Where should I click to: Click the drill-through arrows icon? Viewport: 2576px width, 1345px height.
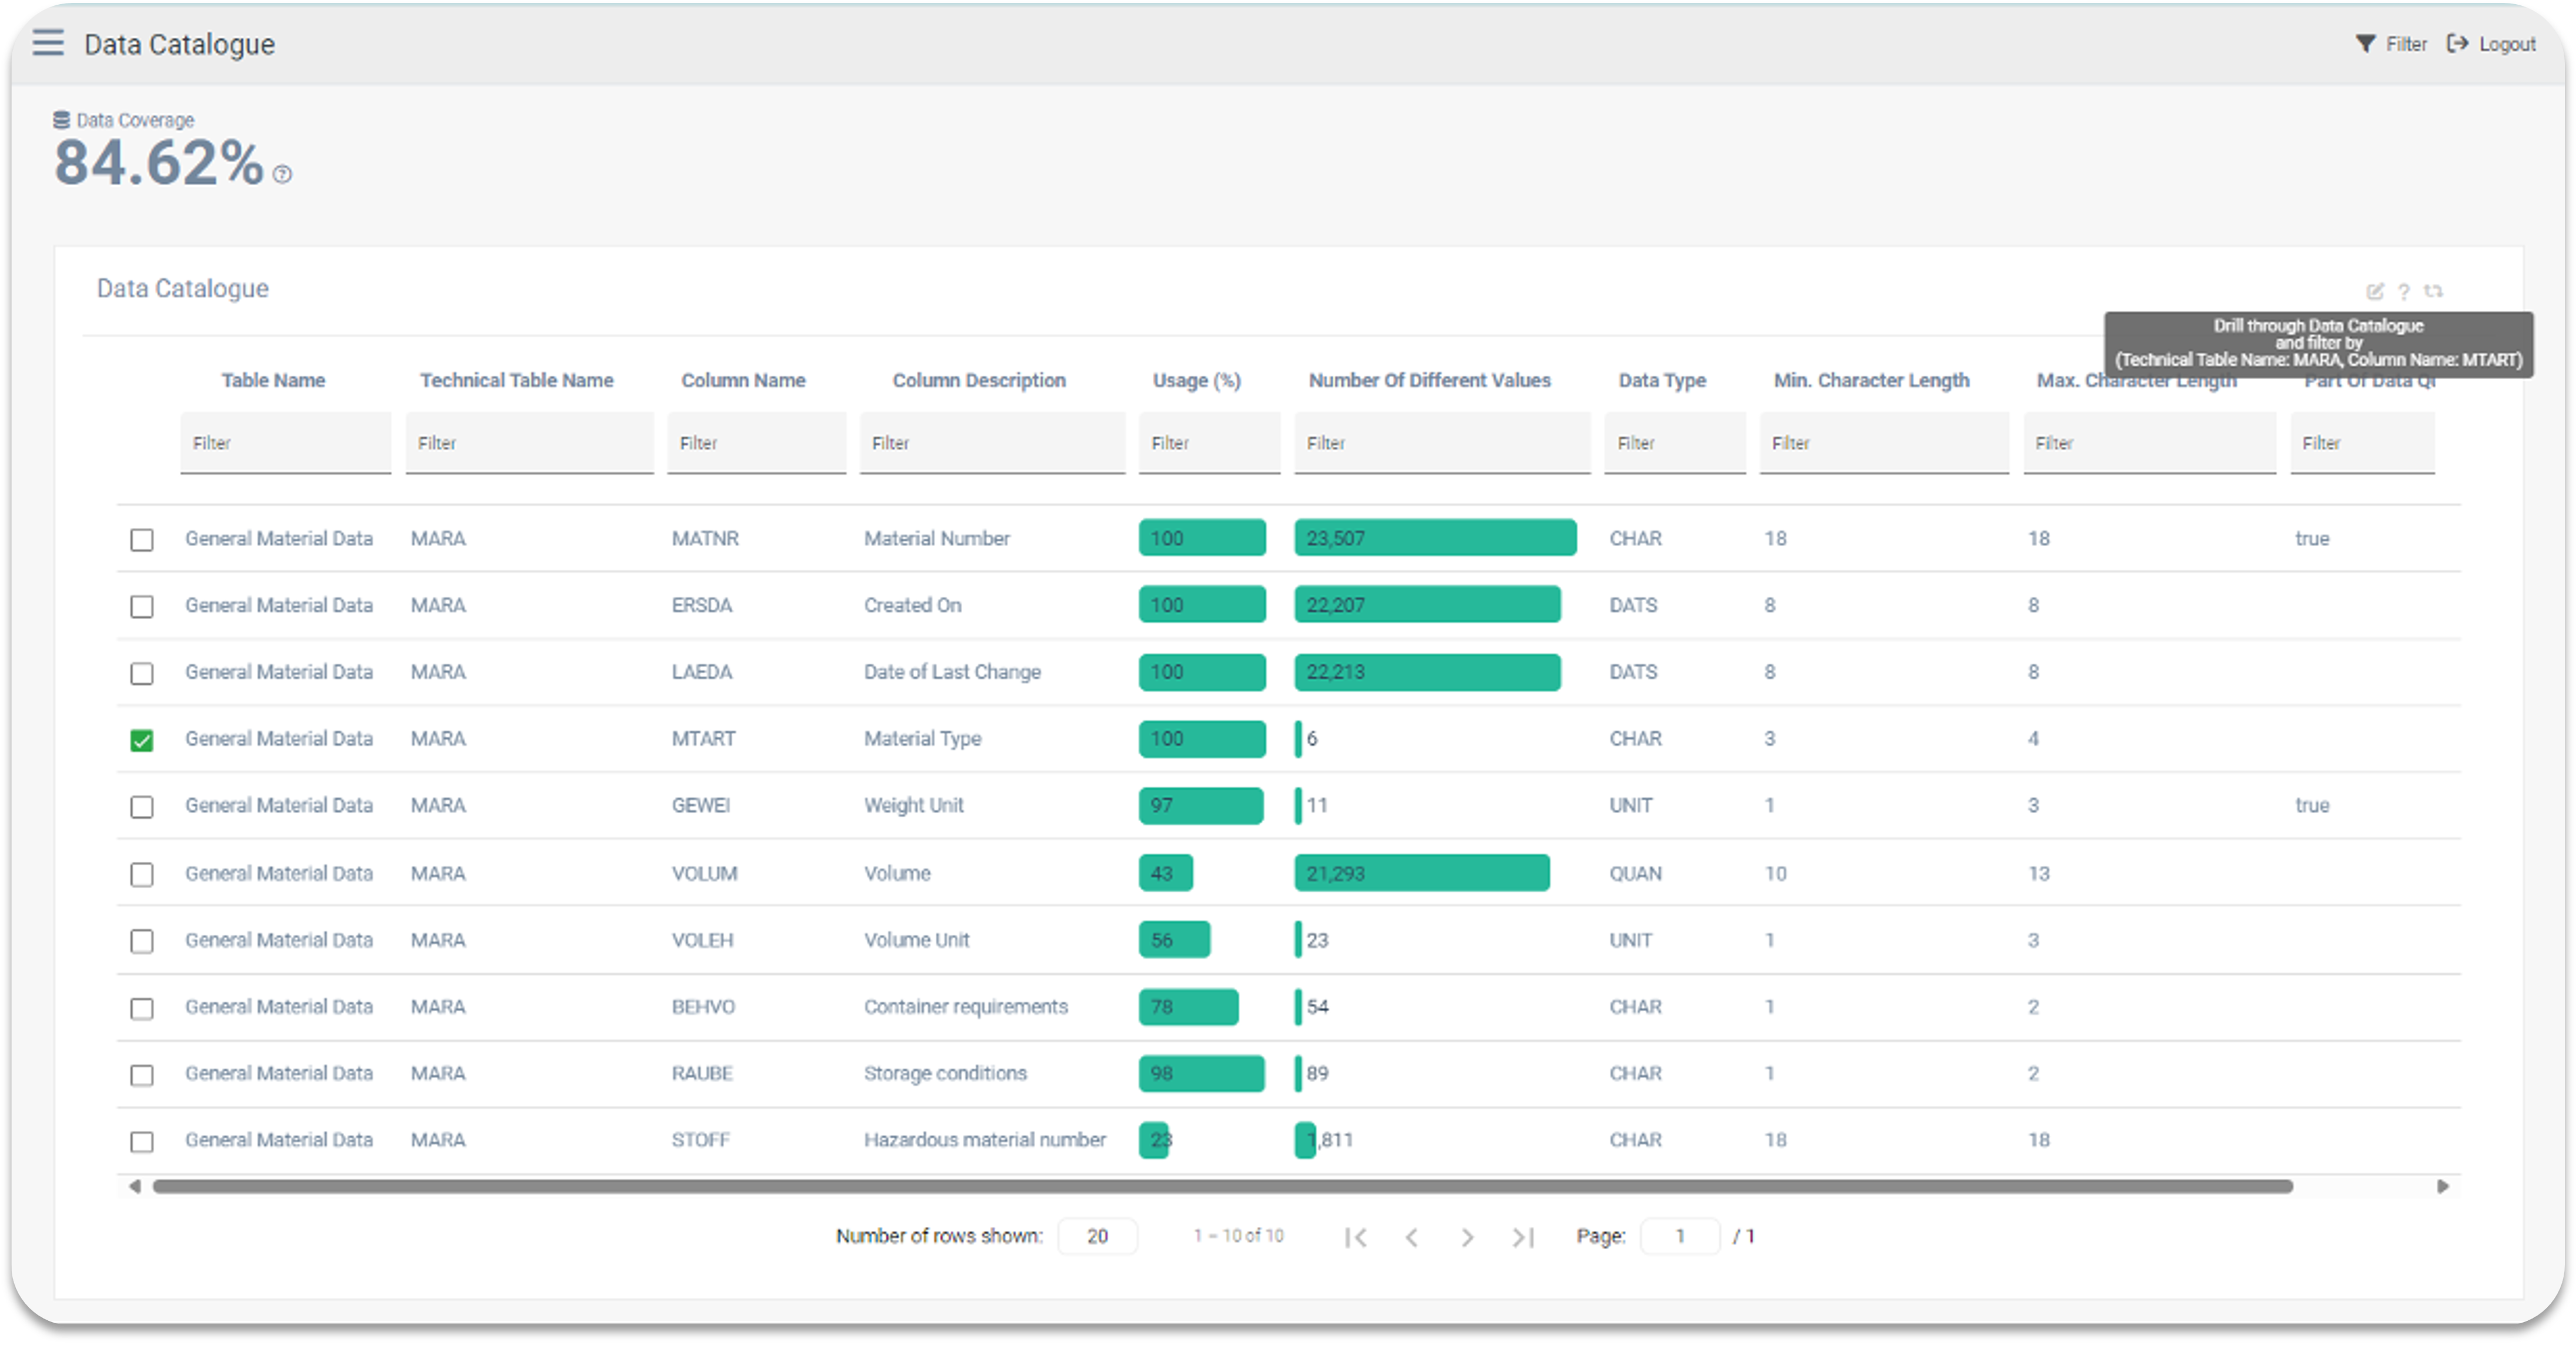[x=2434, y=291]
